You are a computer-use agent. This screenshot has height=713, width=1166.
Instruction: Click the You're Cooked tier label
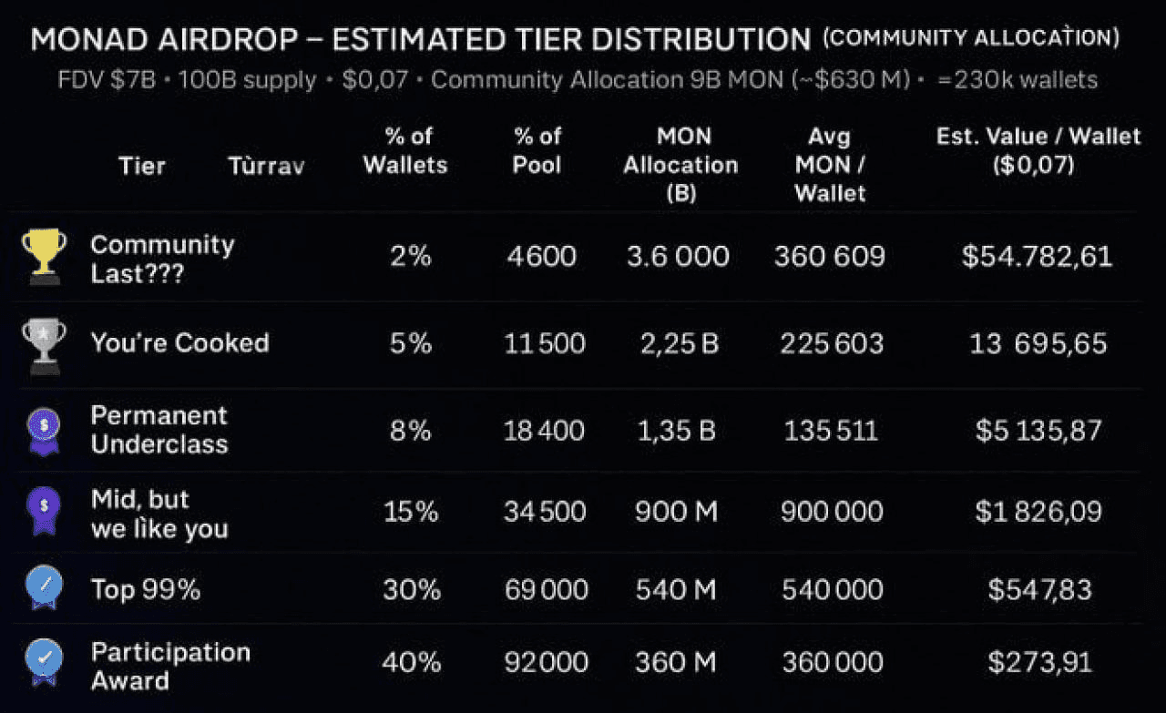click(179, 343)
